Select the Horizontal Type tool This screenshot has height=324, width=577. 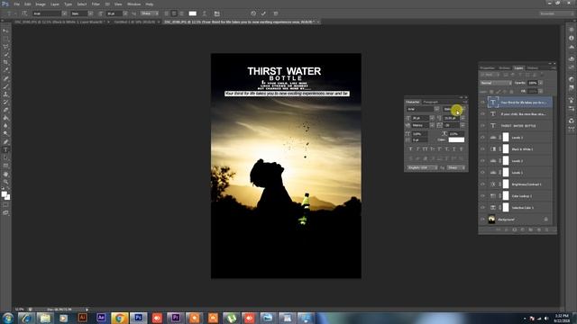[x=5, y=150]
